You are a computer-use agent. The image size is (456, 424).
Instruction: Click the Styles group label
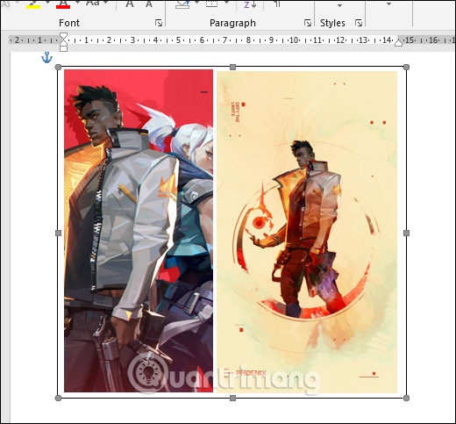coord(332,23)
